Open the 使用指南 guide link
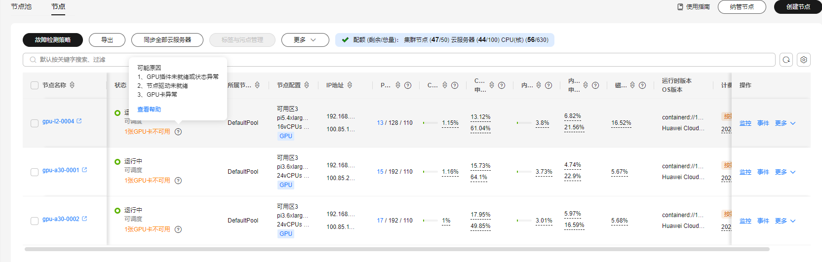Screen dimensions: 822x262 click(x=694, y=7)
